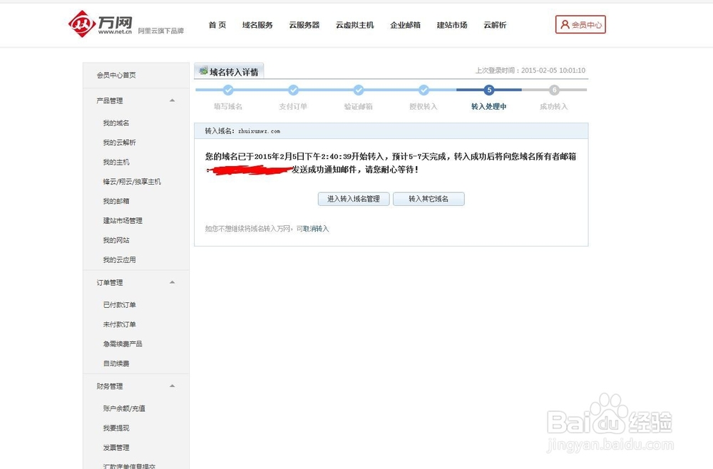The image size is (713, 469).
Task: Open 云虚拟主机 in the top navigation
Action: 354,25
